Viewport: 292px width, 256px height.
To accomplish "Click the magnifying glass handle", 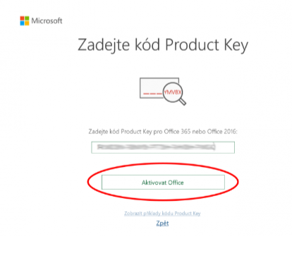I will (x=182, y=101).
